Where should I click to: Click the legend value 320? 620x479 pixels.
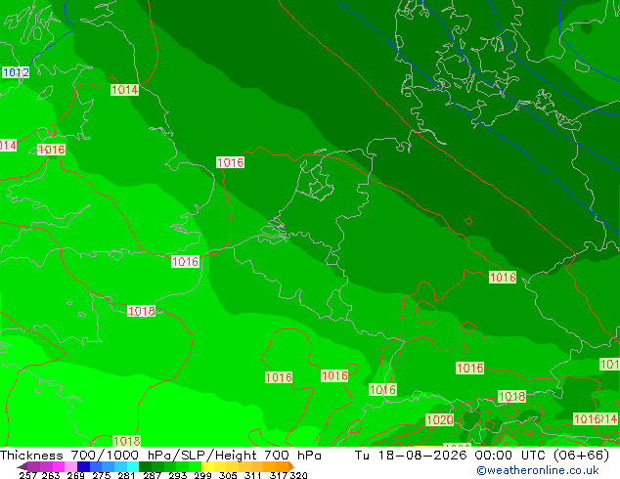298,475
